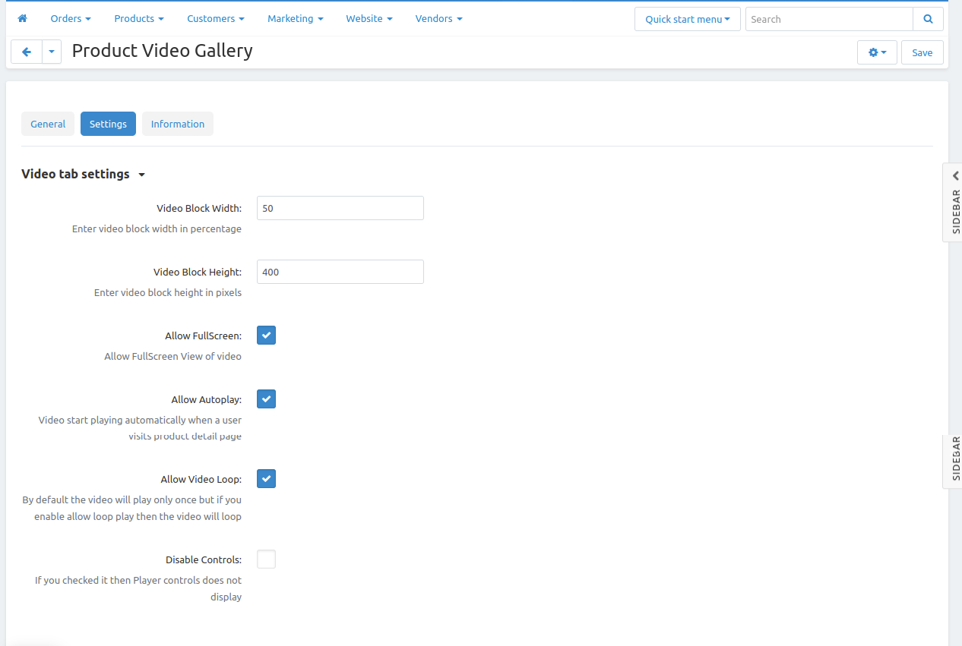Click the Video Block Height label

point(198,272)
